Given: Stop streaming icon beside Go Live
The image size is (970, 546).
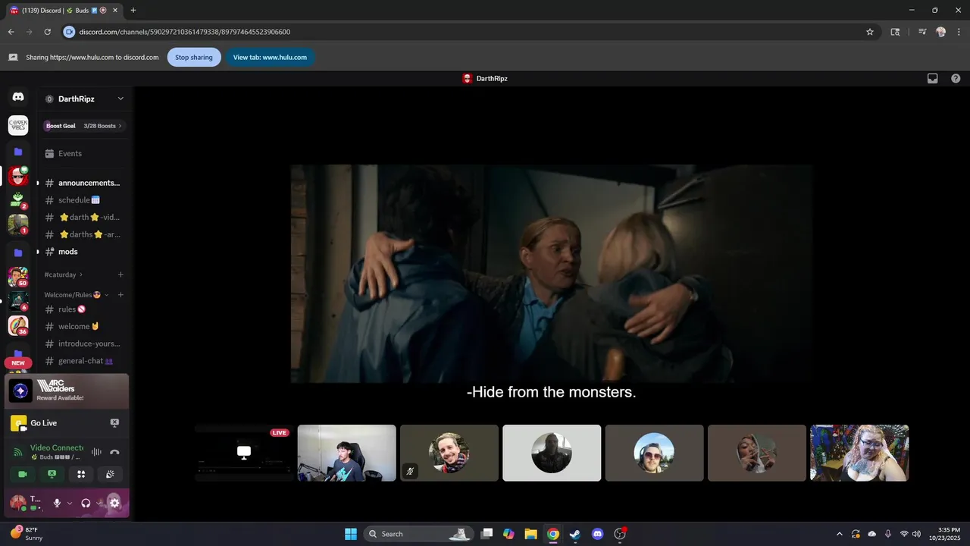Looking at the screenshot, I should [x=114, y=422].
